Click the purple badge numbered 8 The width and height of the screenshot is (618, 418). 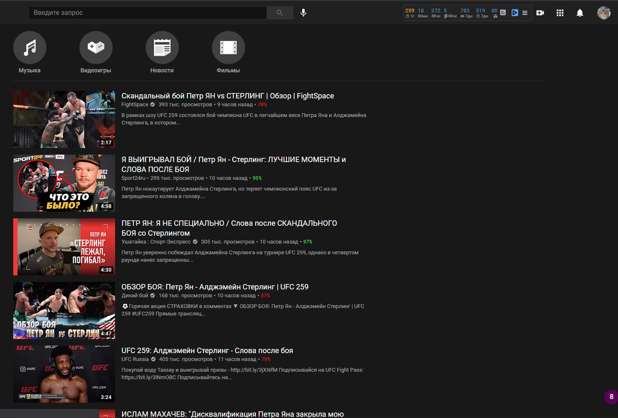coord(611,397)
